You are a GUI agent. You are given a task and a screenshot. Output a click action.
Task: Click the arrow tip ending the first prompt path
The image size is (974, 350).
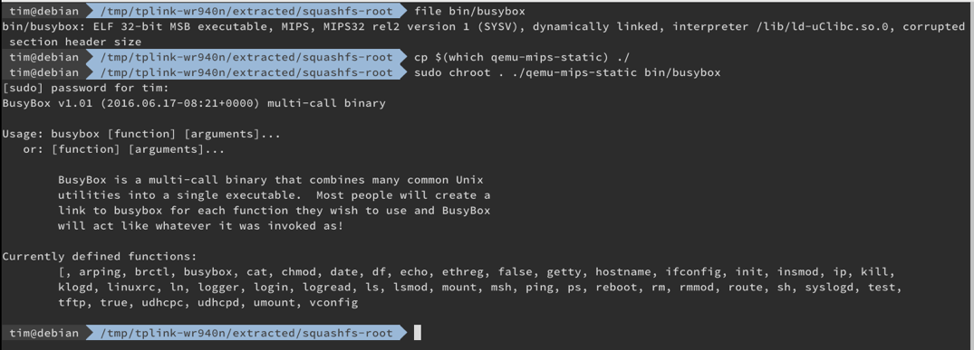404,11
